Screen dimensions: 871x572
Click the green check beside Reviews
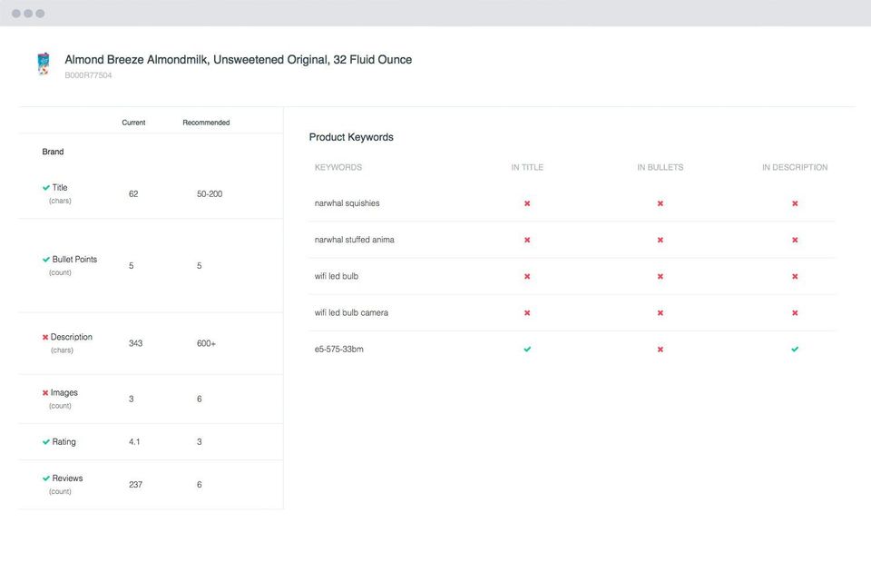pos(46,478)
